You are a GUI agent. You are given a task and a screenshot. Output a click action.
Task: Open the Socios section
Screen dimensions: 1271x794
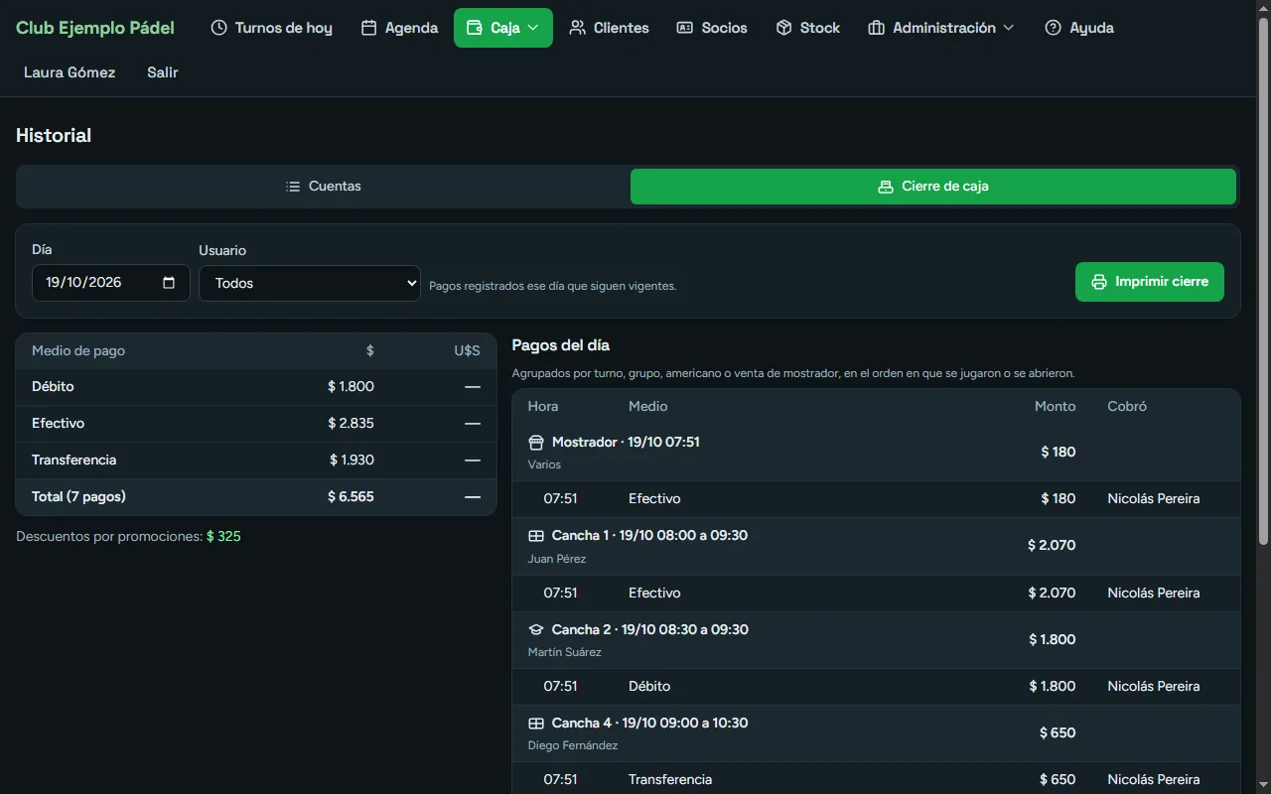pos(712,28)
